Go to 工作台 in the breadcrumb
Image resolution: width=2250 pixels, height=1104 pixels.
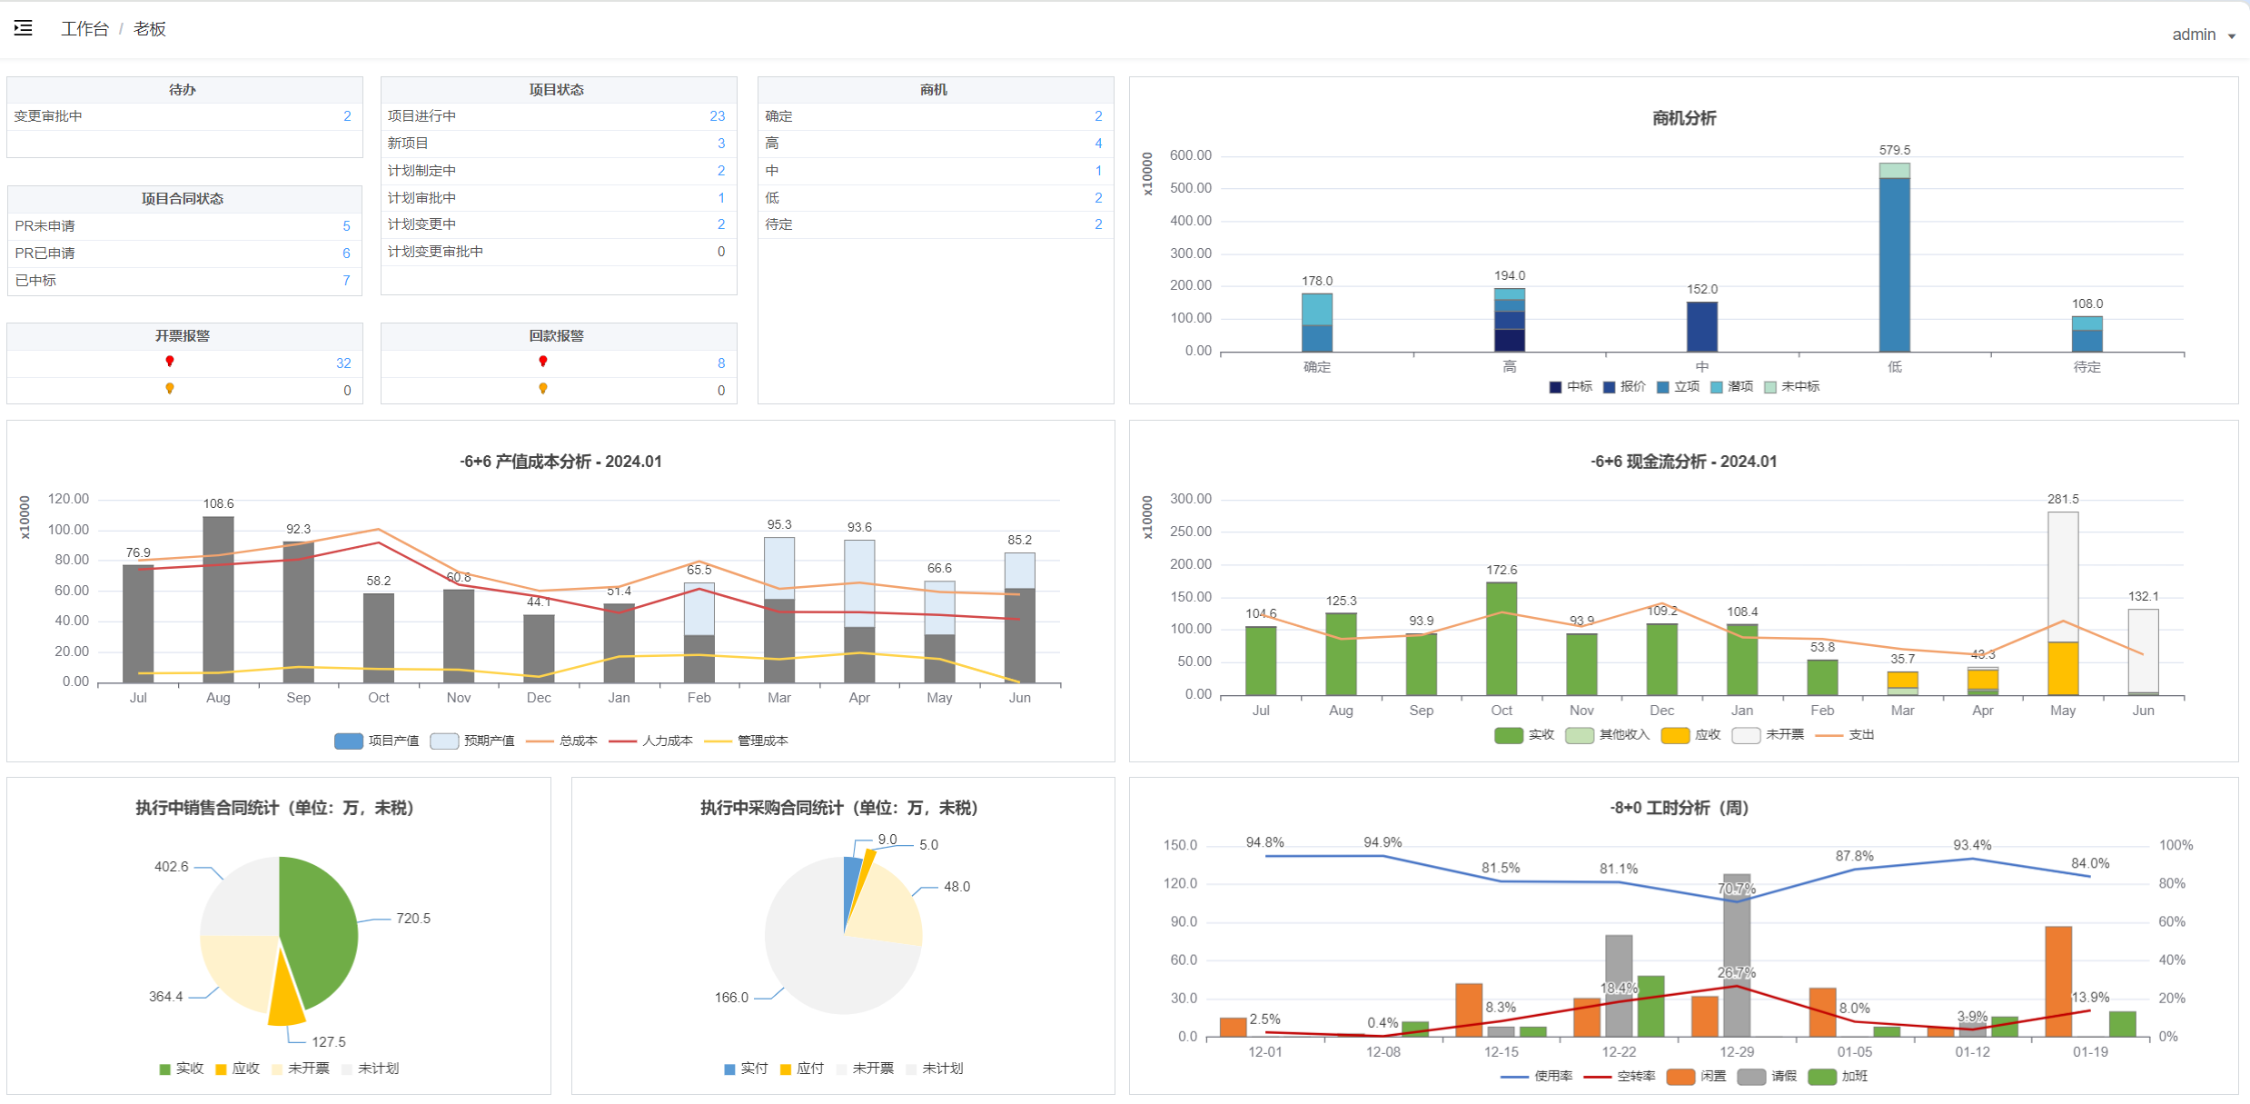(84, 29)
